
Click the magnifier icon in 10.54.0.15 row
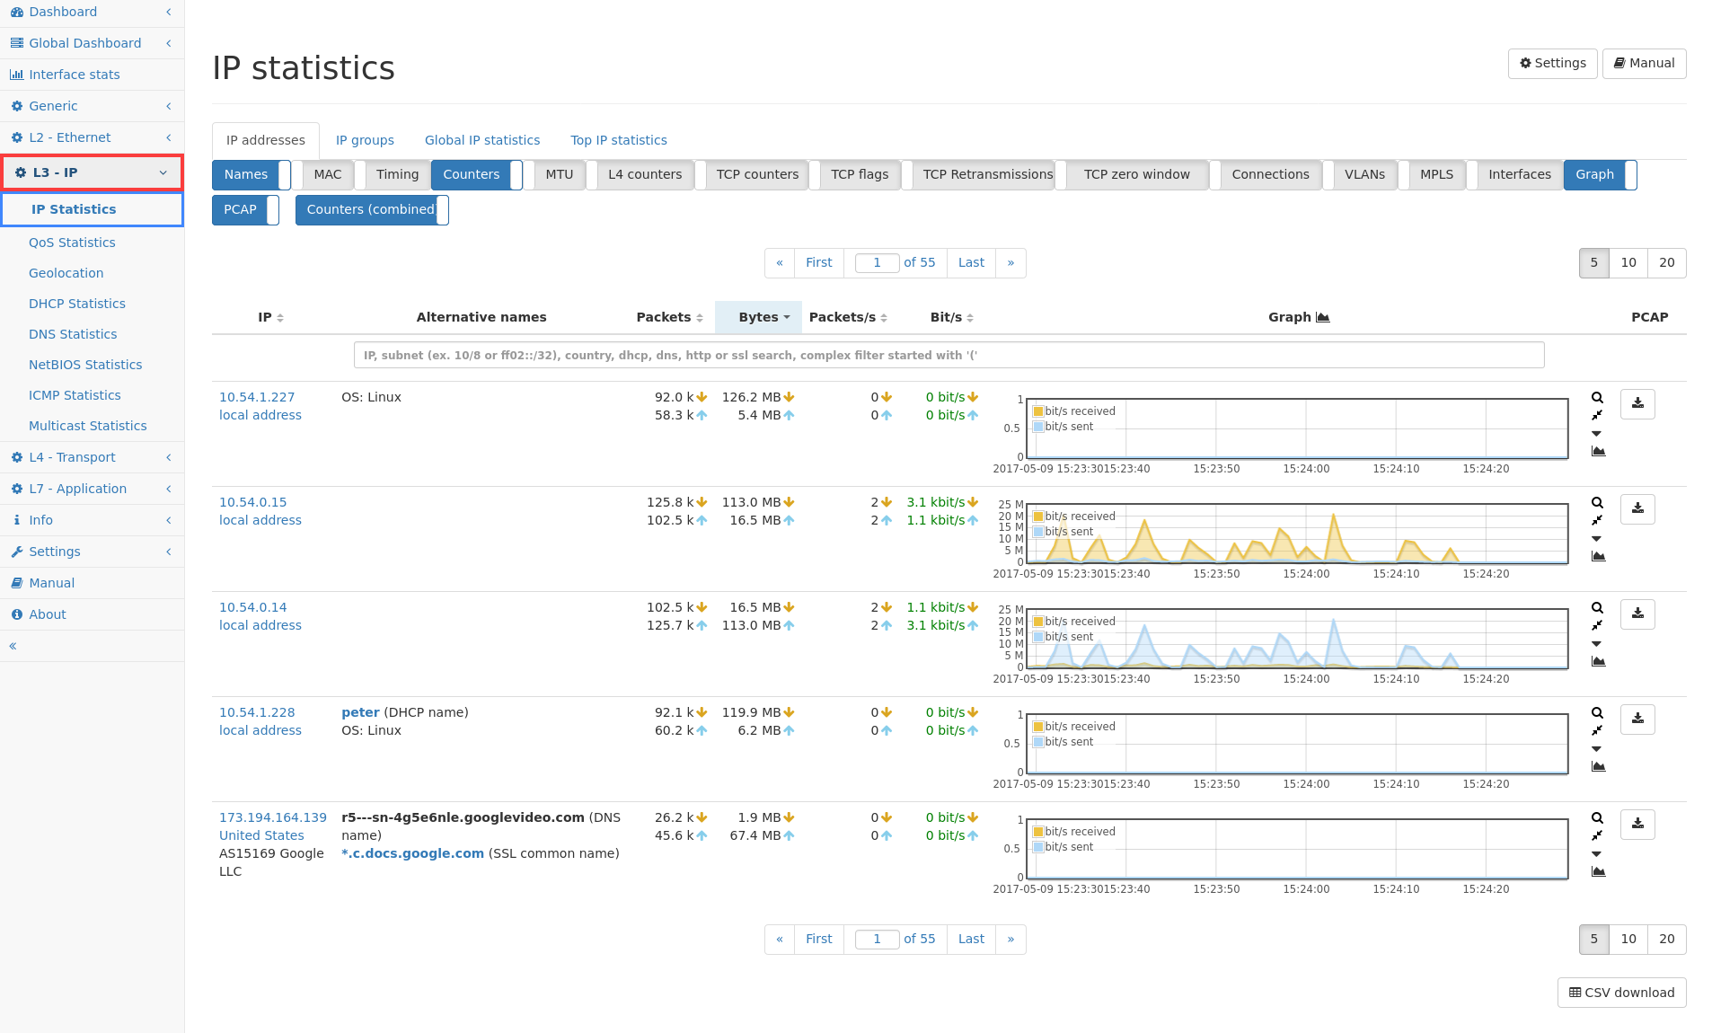coord(1597,502)
